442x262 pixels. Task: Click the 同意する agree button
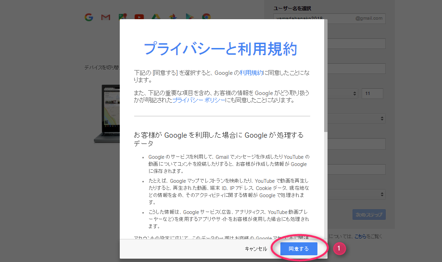point(299,249)
